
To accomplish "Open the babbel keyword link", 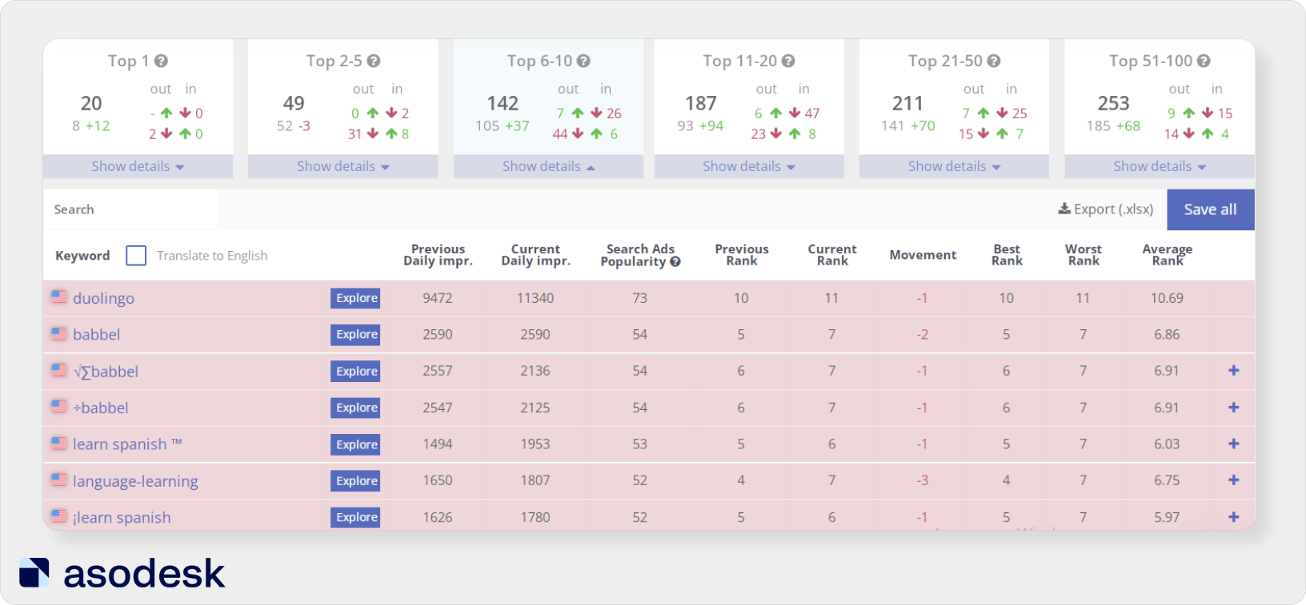I will point(96,334).
